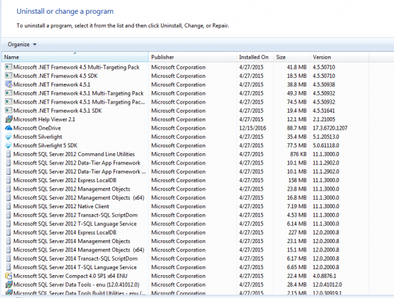
Task: Click the 88.7 MB size value
Action: point(297,128)
